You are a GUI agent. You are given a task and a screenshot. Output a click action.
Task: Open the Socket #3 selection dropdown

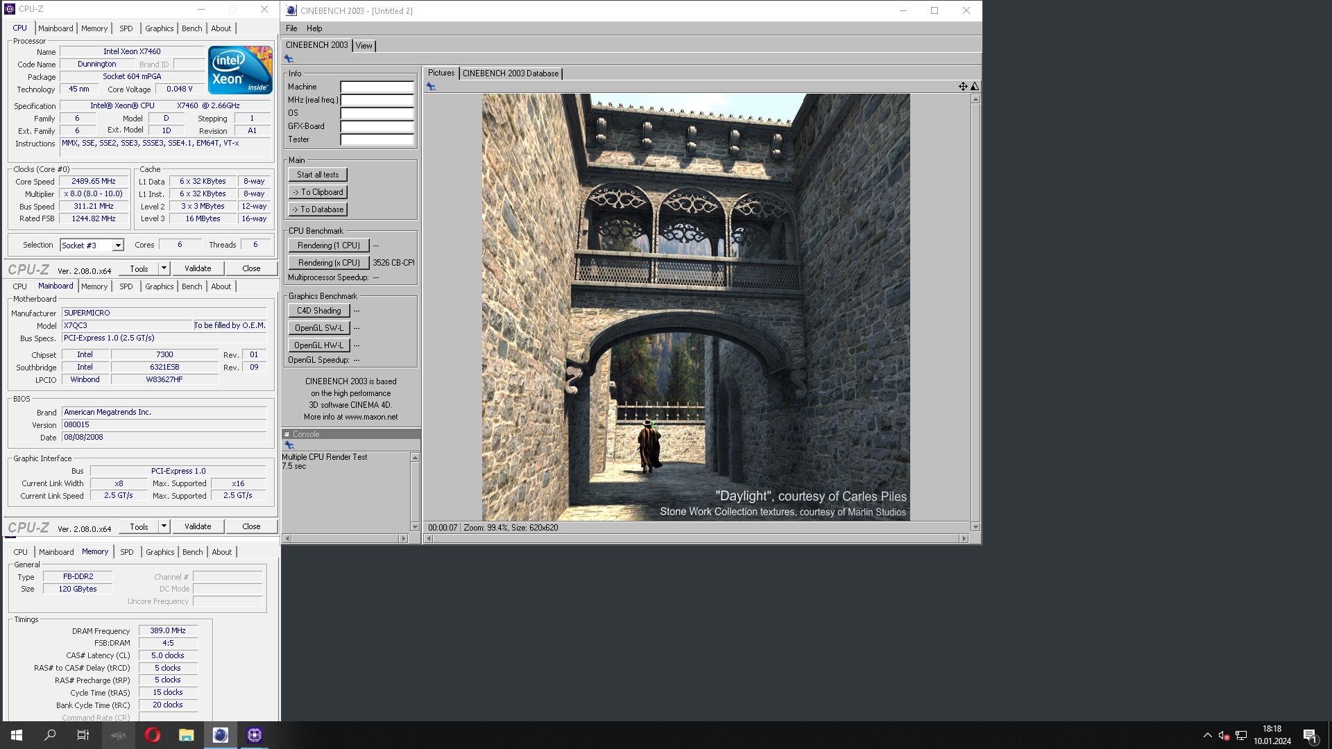click(x=118, y=246)
